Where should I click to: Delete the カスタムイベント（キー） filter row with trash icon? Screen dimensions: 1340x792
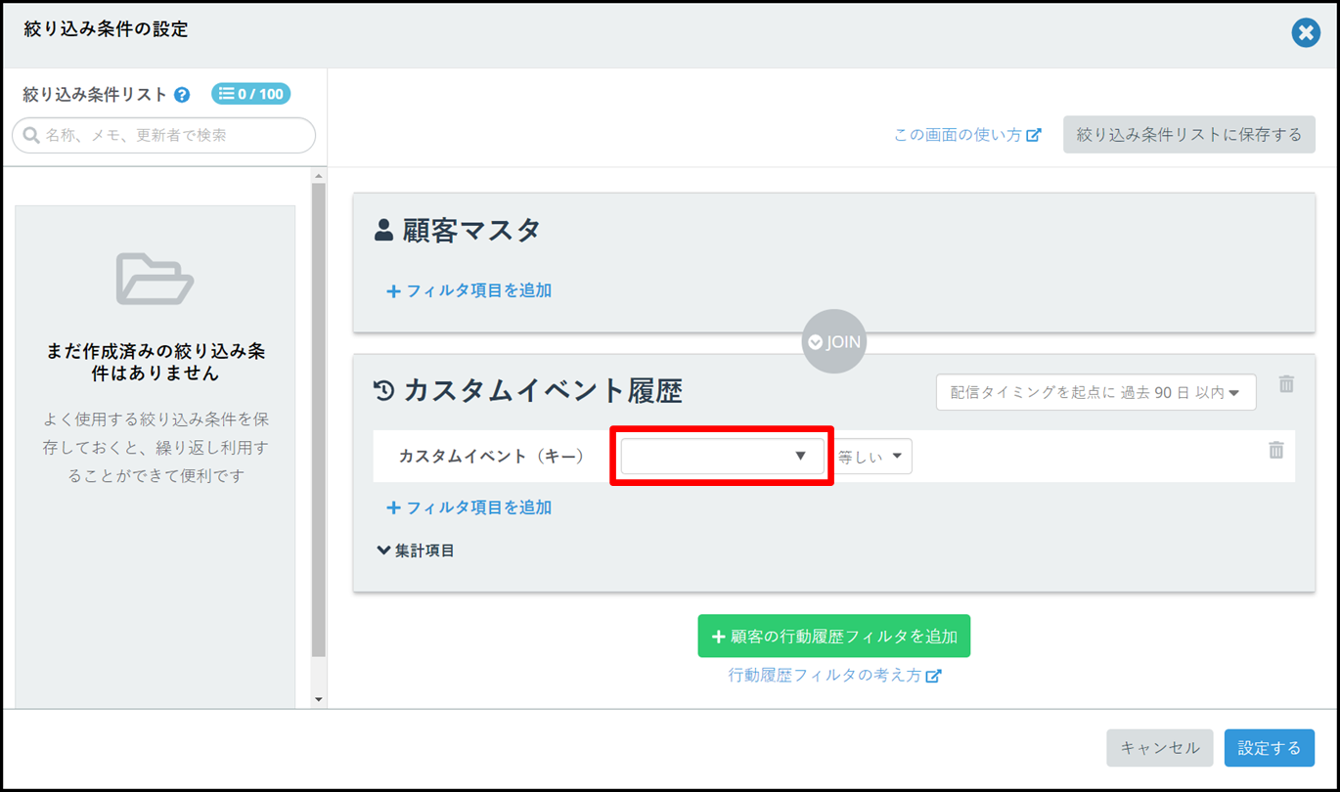pos(1275,450)
